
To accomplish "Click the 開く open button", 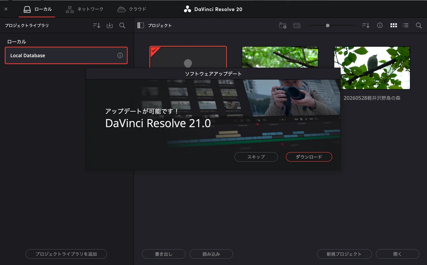I will [x=397, y=254].
